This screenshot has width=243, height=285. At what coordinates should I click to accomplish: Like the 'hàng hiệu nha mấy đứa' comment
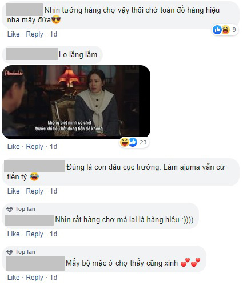click(14, 34)
